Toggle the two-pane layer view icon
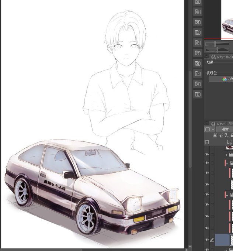Viewport: 233px width, 251px height. (x=207, y=142)
